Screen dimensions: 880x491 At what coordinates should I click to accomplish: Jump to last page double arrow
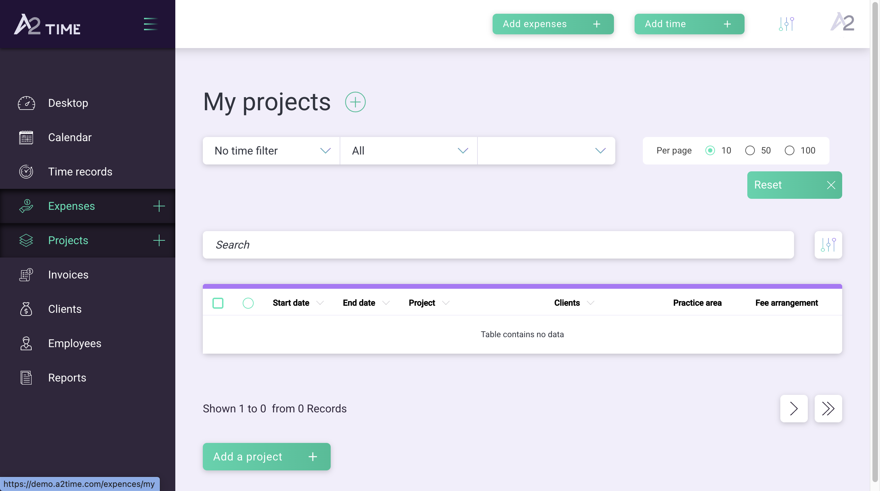click(828, 409)
